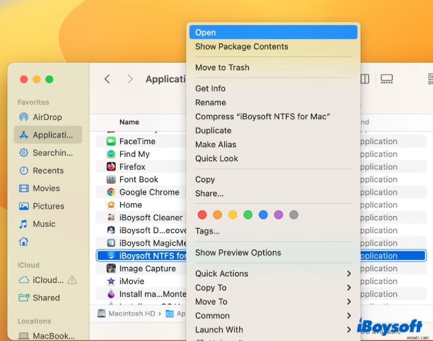Choose Quick Look menu entry

pos(273,159)
